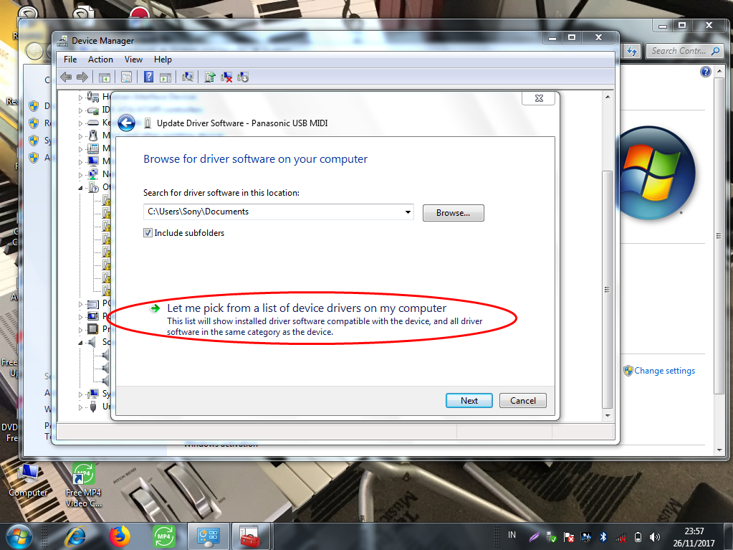
Task: Open the Free MP4 Video Converter desktop shortcut
Action: (x=83, y=485)
